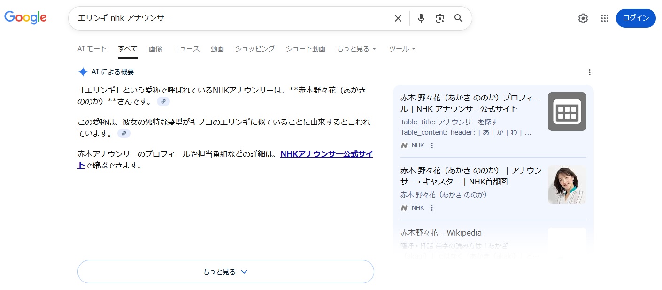Go to Google home via the logo
The width and height of the screenshot is (662, 290).
coord(25,18)
